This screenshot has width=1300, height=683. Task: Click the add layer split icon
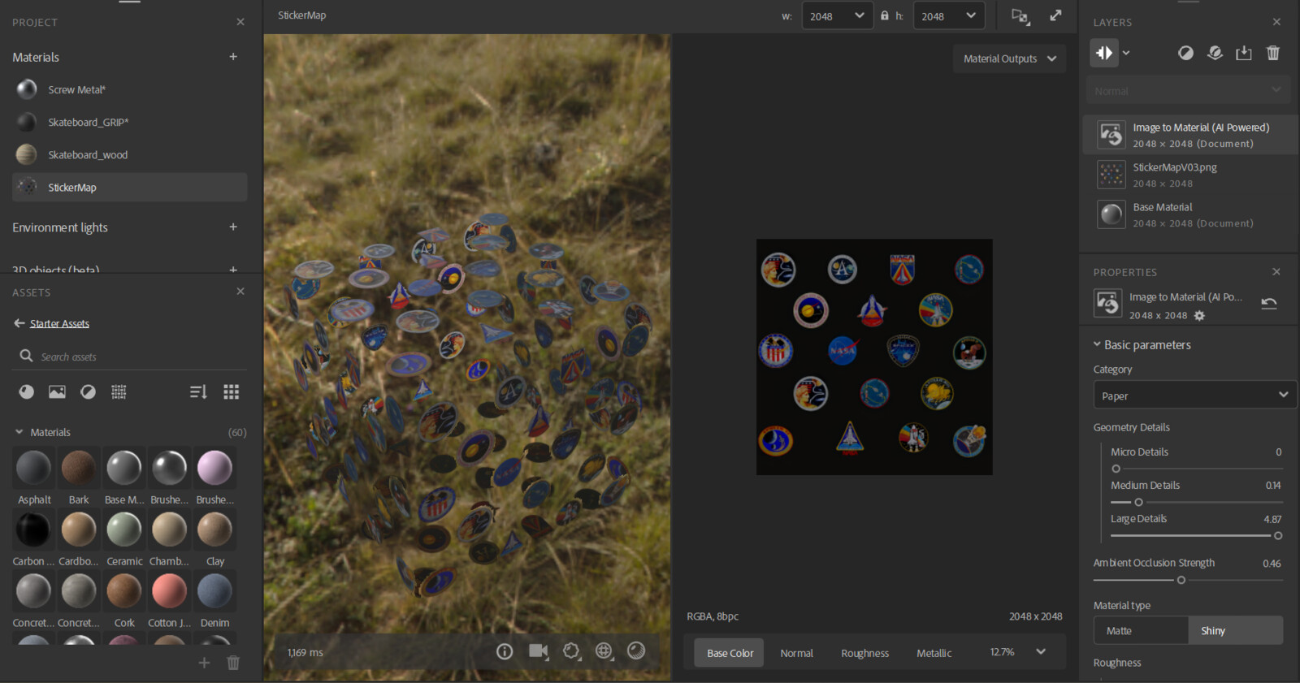pos(1104,53)
